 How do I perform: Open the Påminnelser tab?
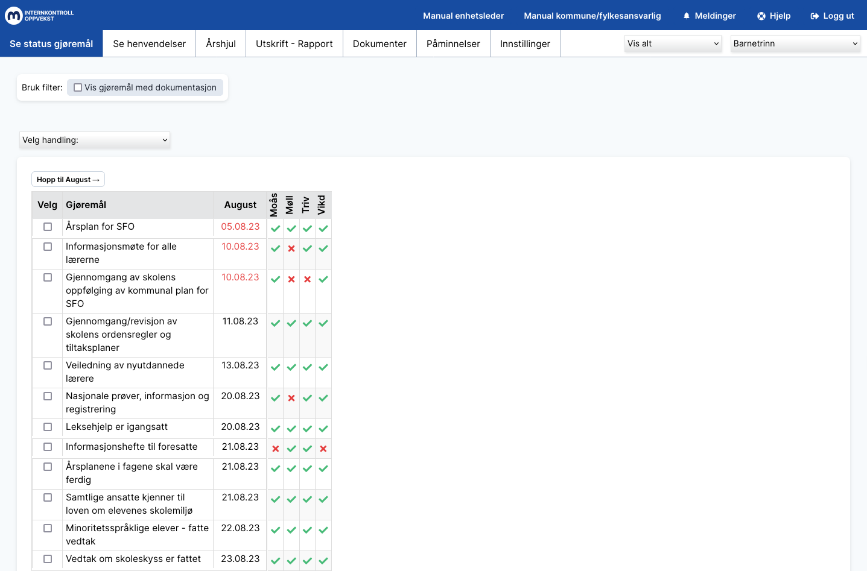click(x=453, y=43)
